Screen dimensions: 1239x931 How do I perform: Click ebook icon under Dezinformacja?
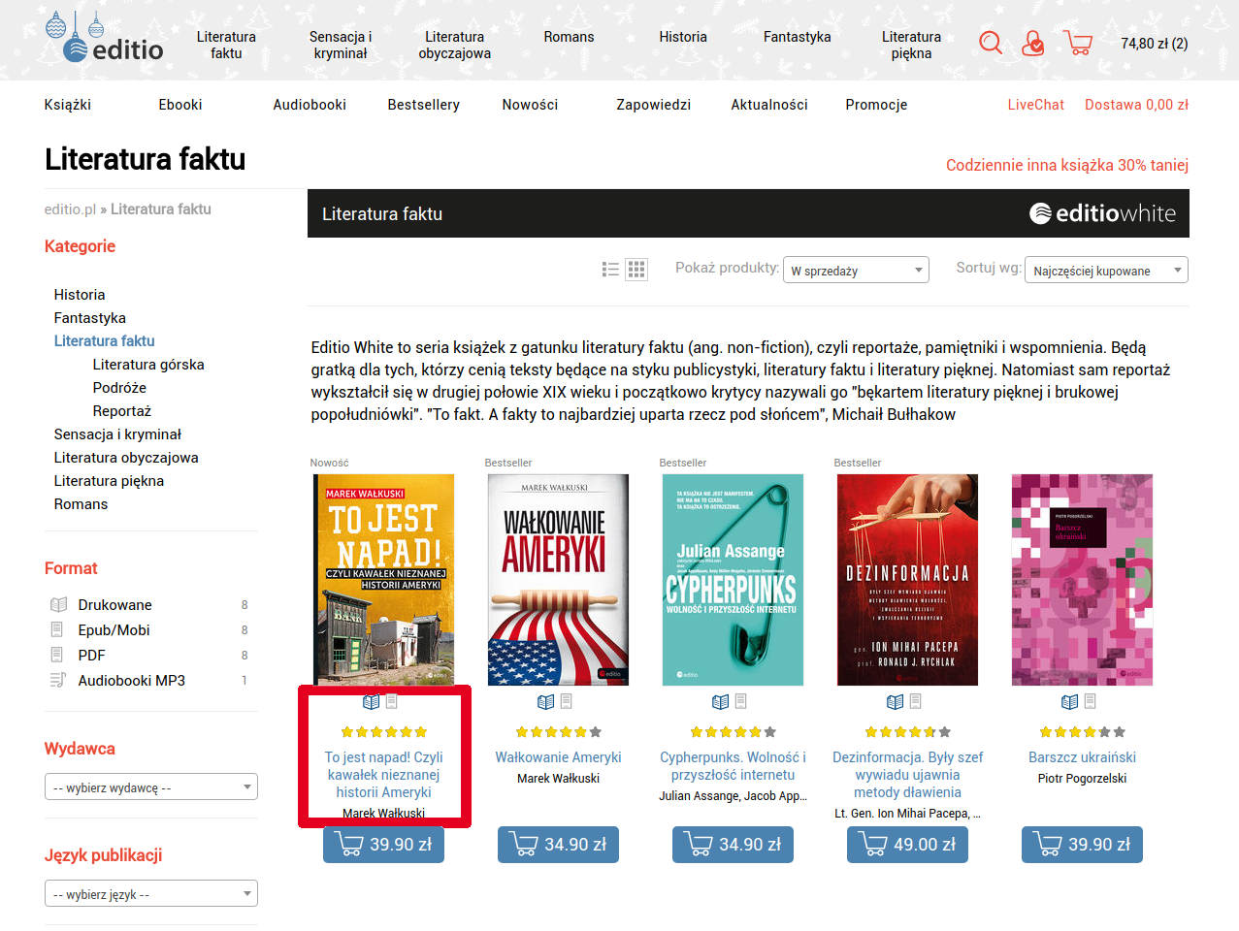point(916,701)
